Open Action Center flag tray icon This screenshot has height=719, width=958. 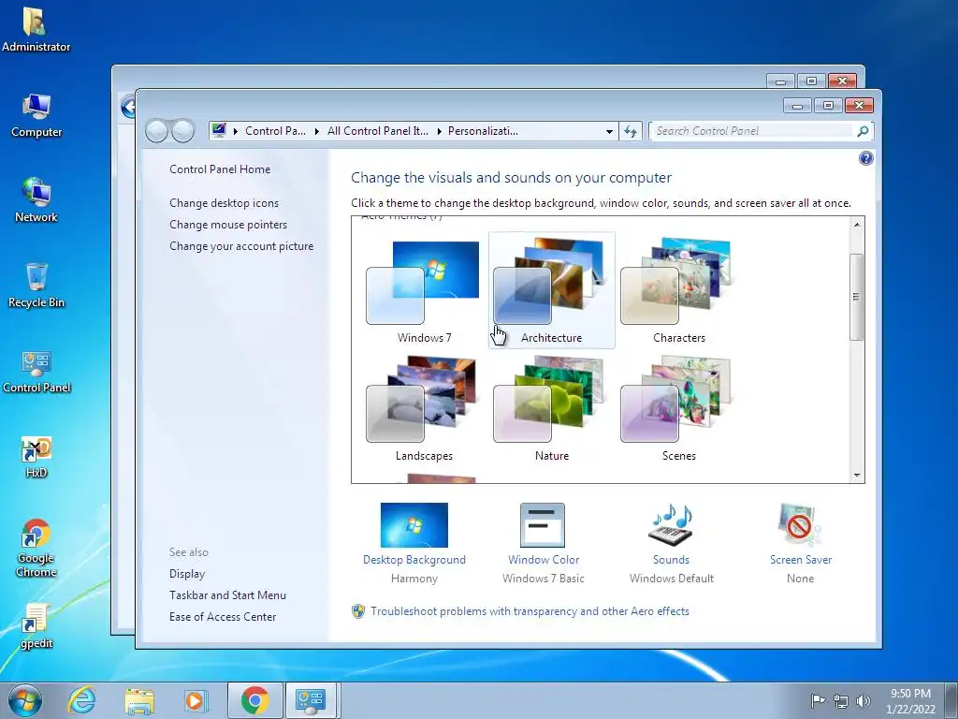(x=818, y=700)
